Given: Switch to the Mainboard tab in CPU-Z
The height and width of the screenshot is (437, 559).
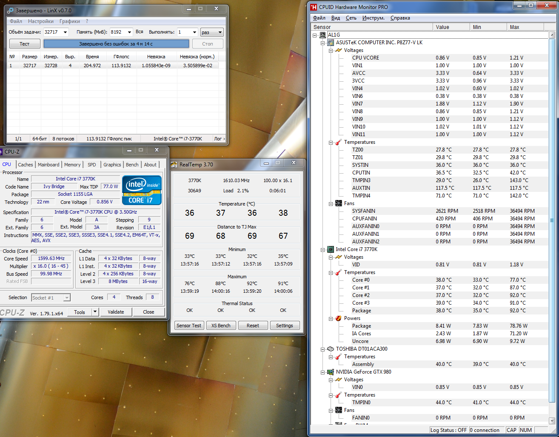Looking at the screenshot, I should coord(48,165).
